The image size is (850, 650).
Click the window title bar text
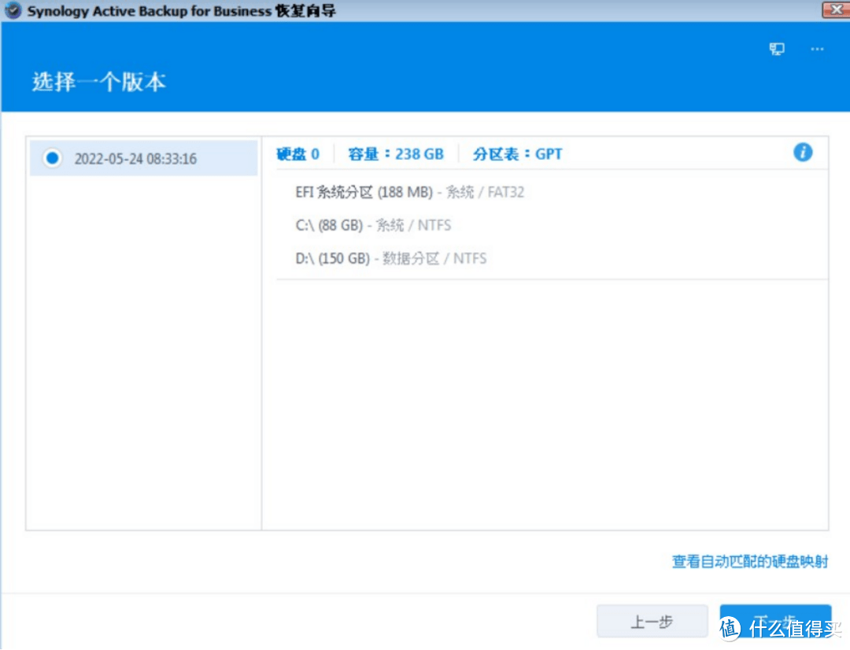click(181, 12)
